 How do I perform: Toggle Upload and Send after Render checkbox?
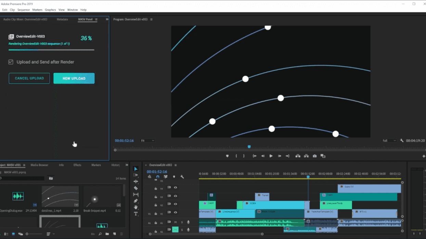point(11,62)
